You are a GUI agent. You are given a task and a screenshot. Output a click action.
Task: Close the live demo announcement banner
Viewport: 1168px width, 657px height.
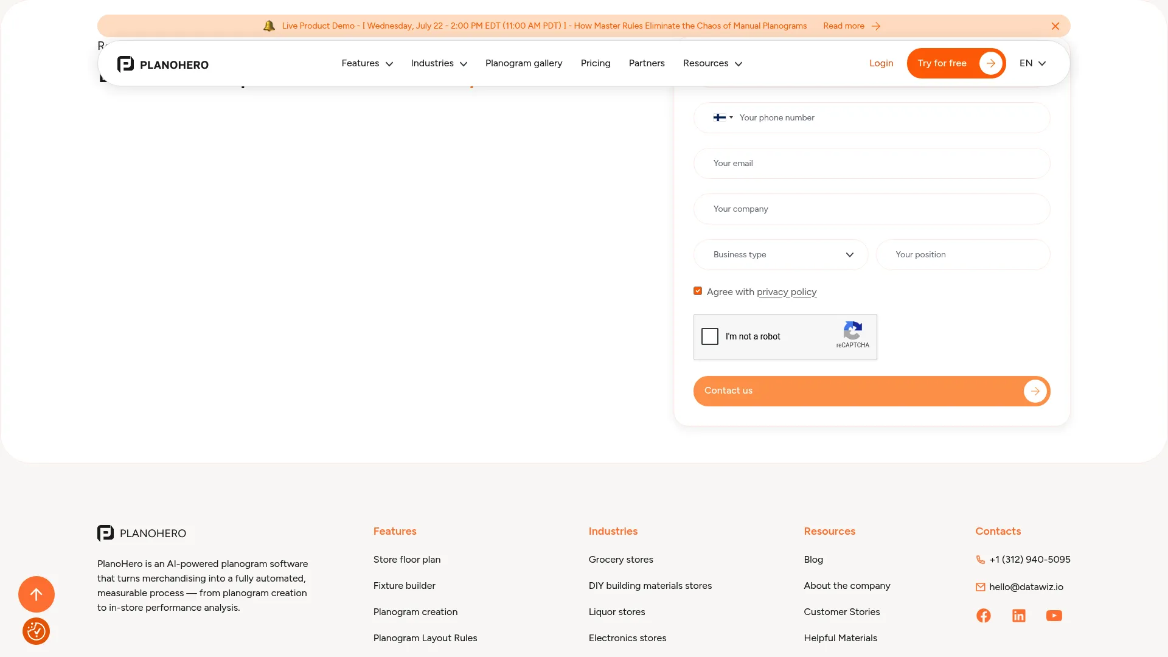point(1055,26)
